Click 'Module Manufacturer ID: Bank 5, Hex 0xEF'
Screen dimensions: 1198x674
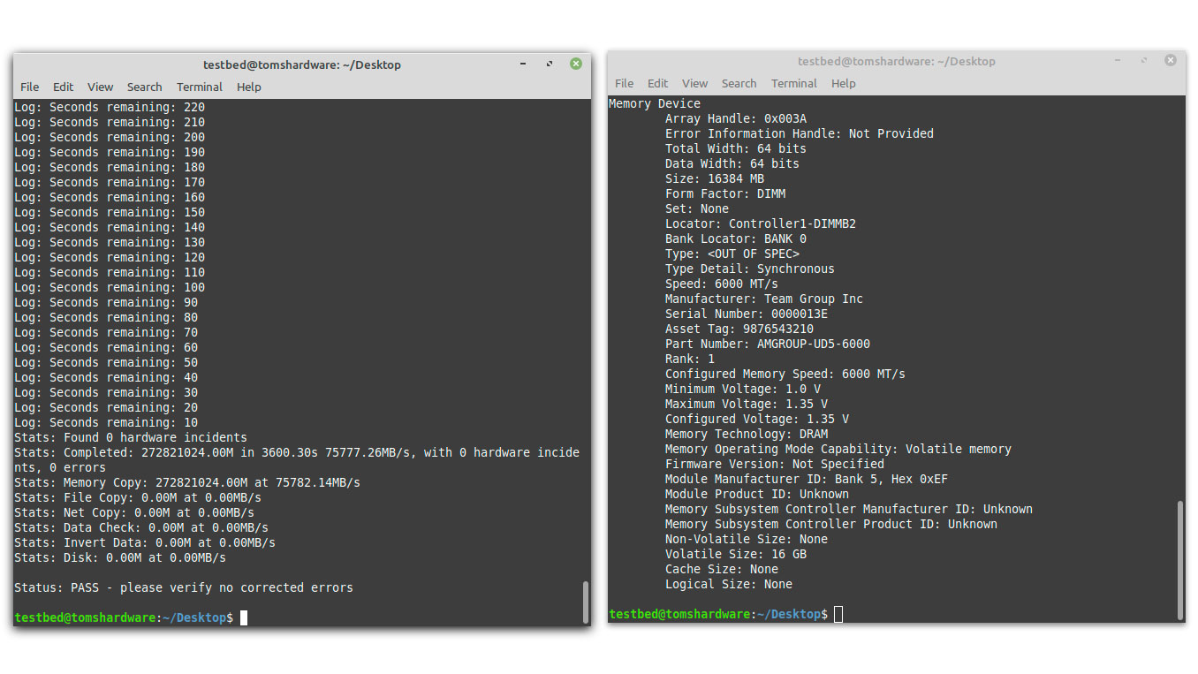point(807,479)
